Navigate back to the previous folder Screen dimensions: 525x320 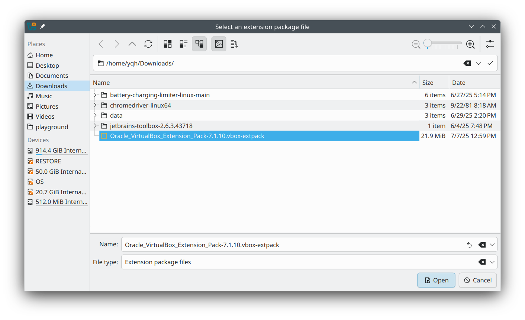pyautogui.click(x=100, y=44)
